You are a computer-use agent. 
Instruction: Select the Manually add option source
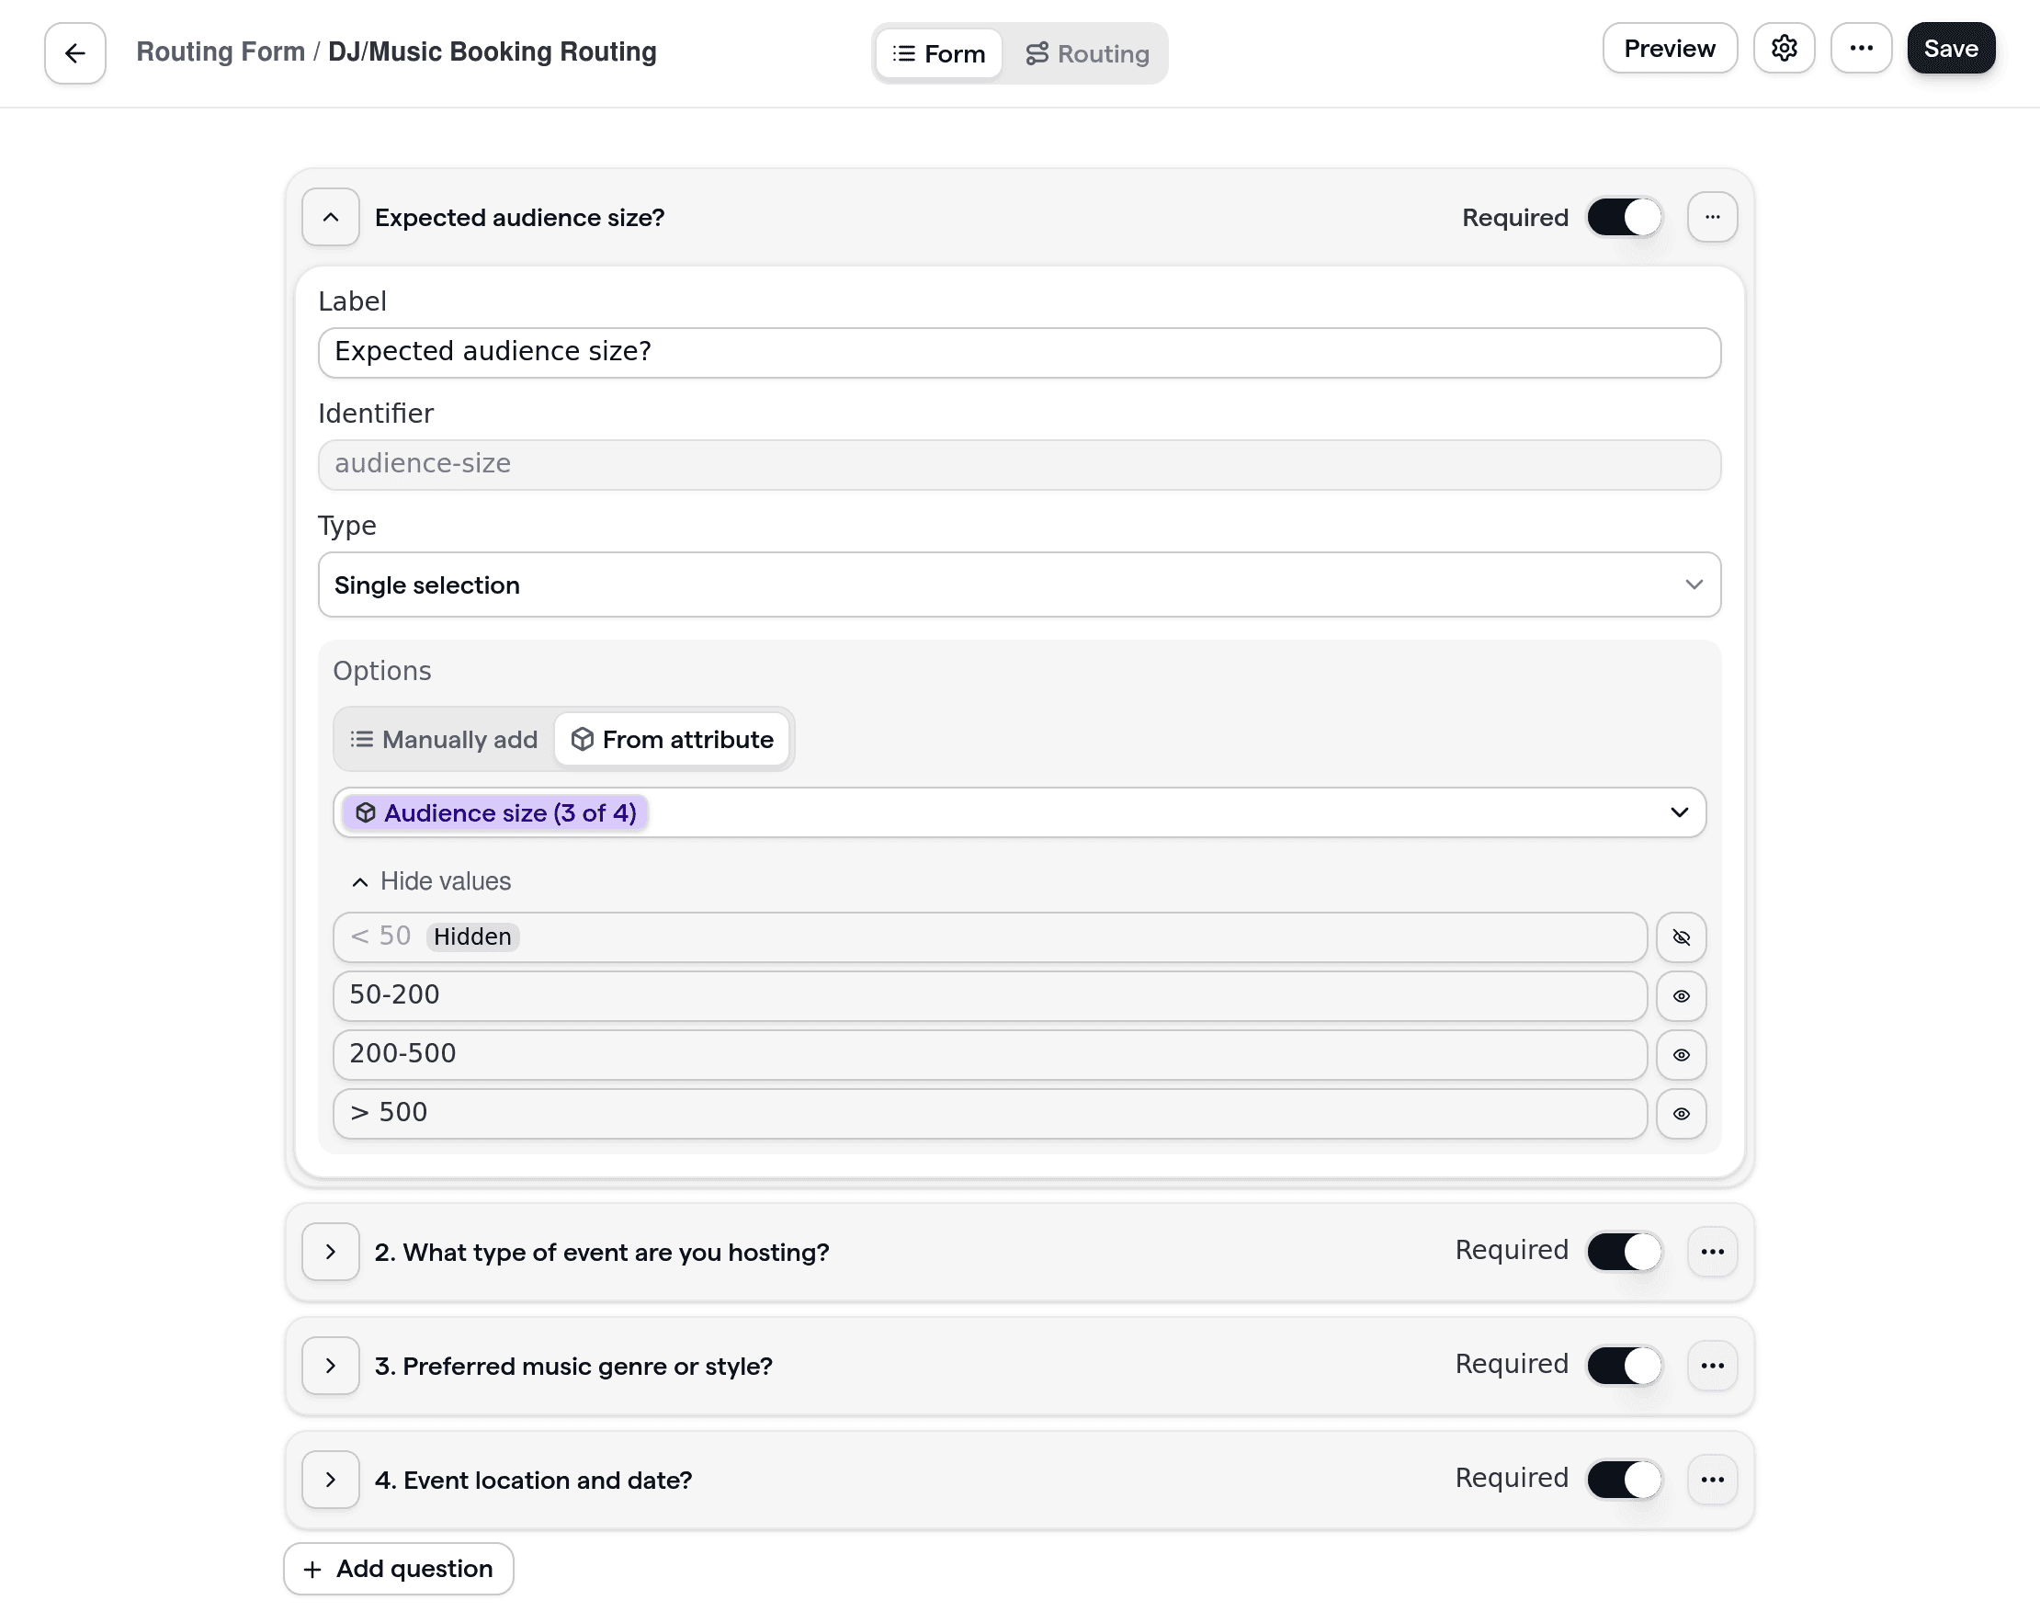click(x=442, y=739)
